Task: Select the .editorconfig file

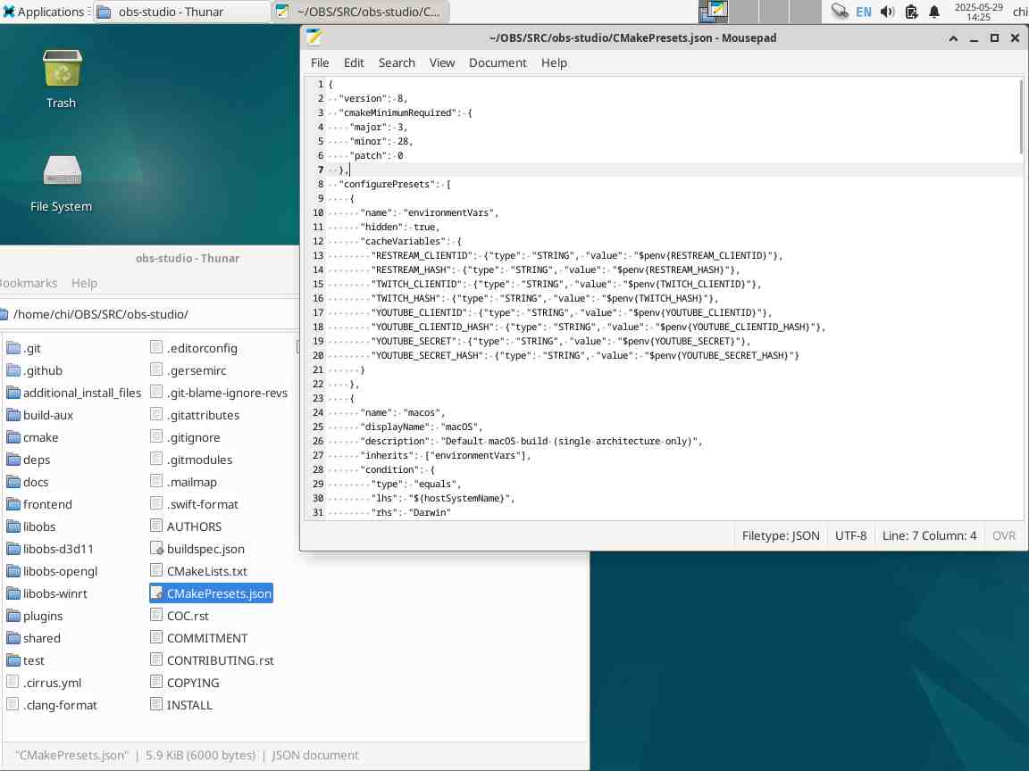Action: pyautogui.click(x=194, y=348)
